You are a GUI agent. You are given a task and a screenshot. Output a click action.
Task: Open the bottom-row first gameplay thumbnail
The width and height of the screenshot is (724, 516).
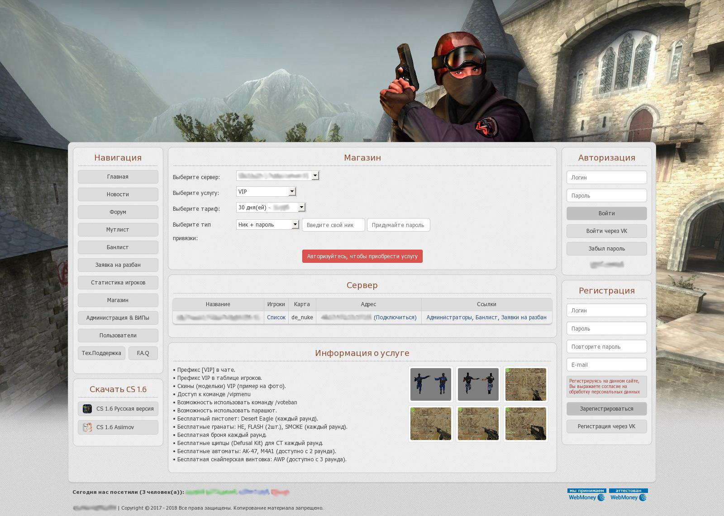(x=431, y=424)
